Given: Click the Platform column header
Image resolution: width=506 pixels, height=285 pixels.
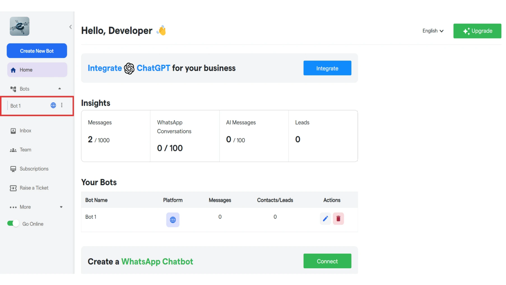Looking at the screenshot, I should point(173,200).
